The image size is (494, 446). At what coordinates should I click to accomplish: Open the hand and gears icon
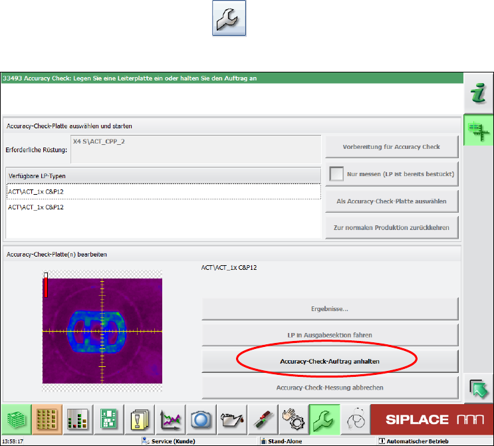click(x=294, y=419)
